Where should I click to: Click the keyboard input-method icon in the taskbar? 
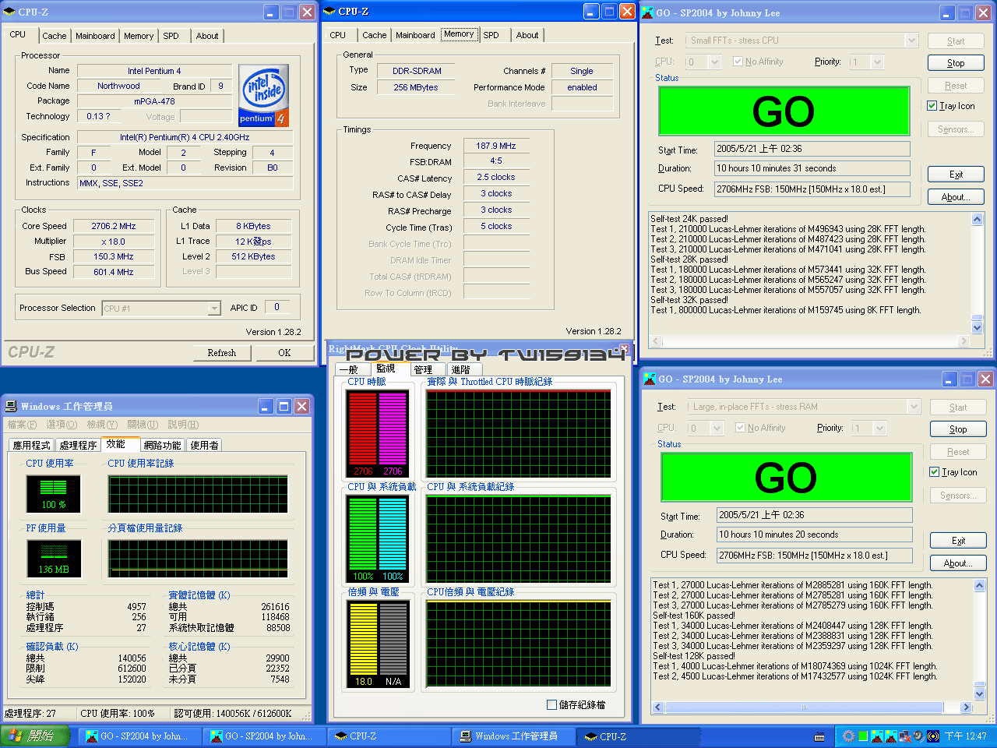pyautogui.click(x=819, y=736)
